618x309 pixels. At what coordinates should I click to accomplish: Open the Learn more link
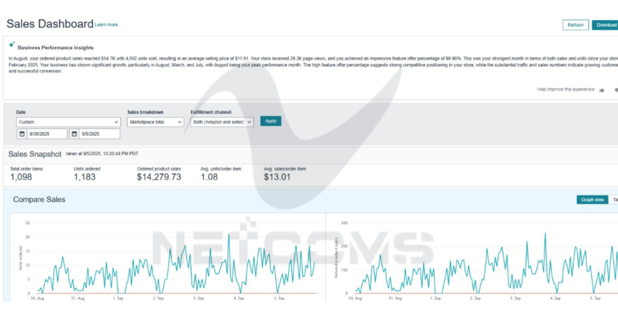point(106,25)
